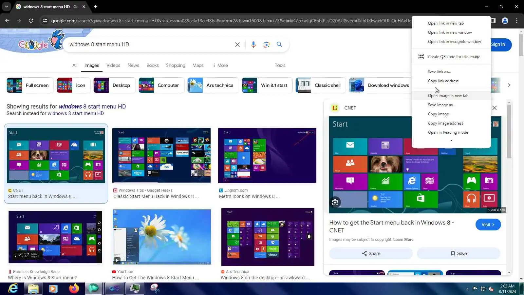Viewport: 524px width, 295px height.
Task: Click in the Google search input field
Action: click(149, 45)
